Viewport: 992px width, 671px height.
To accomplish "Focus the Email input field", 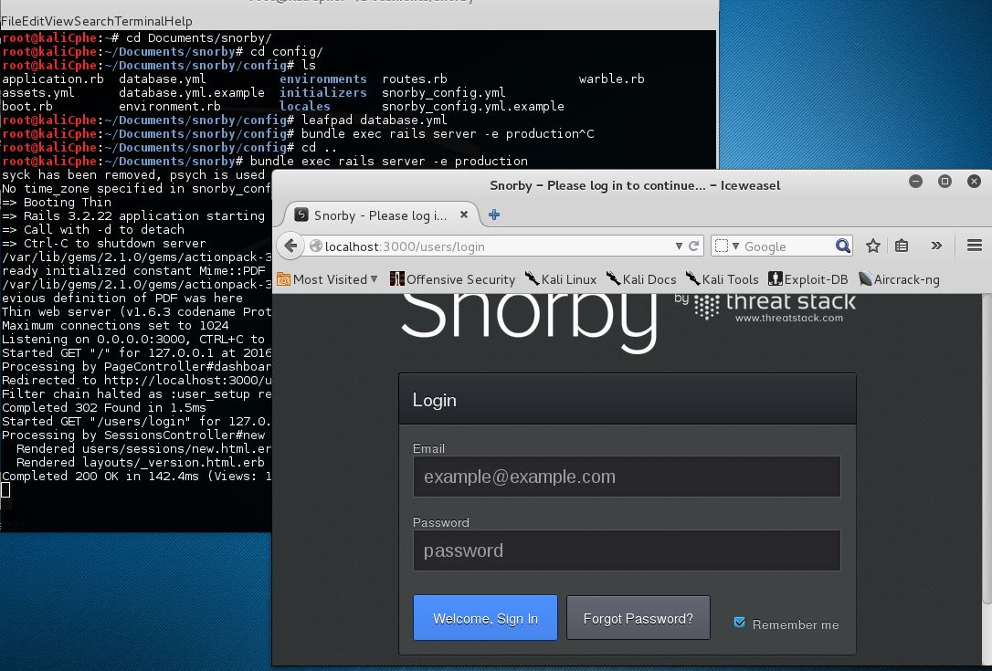I will click(x=627, y=477).
